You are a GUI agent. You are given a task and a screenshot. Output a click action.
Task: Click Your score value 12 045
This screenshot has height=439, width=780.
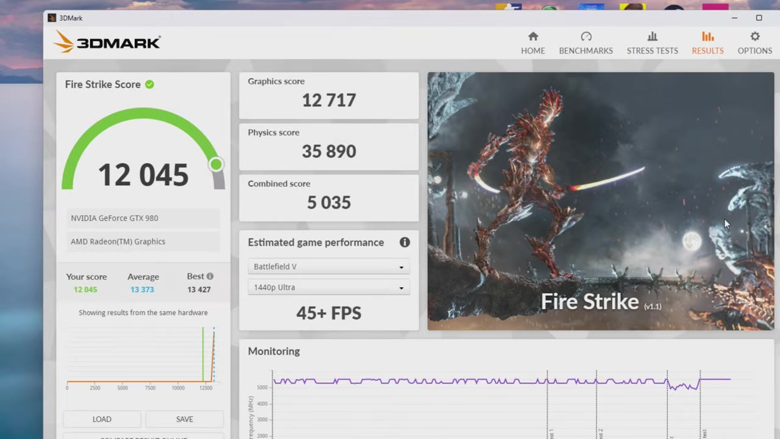(85, 290)
